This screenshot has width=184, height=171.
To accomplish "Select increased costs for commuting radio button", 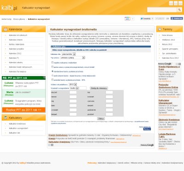I will click(x=52, y=76).
